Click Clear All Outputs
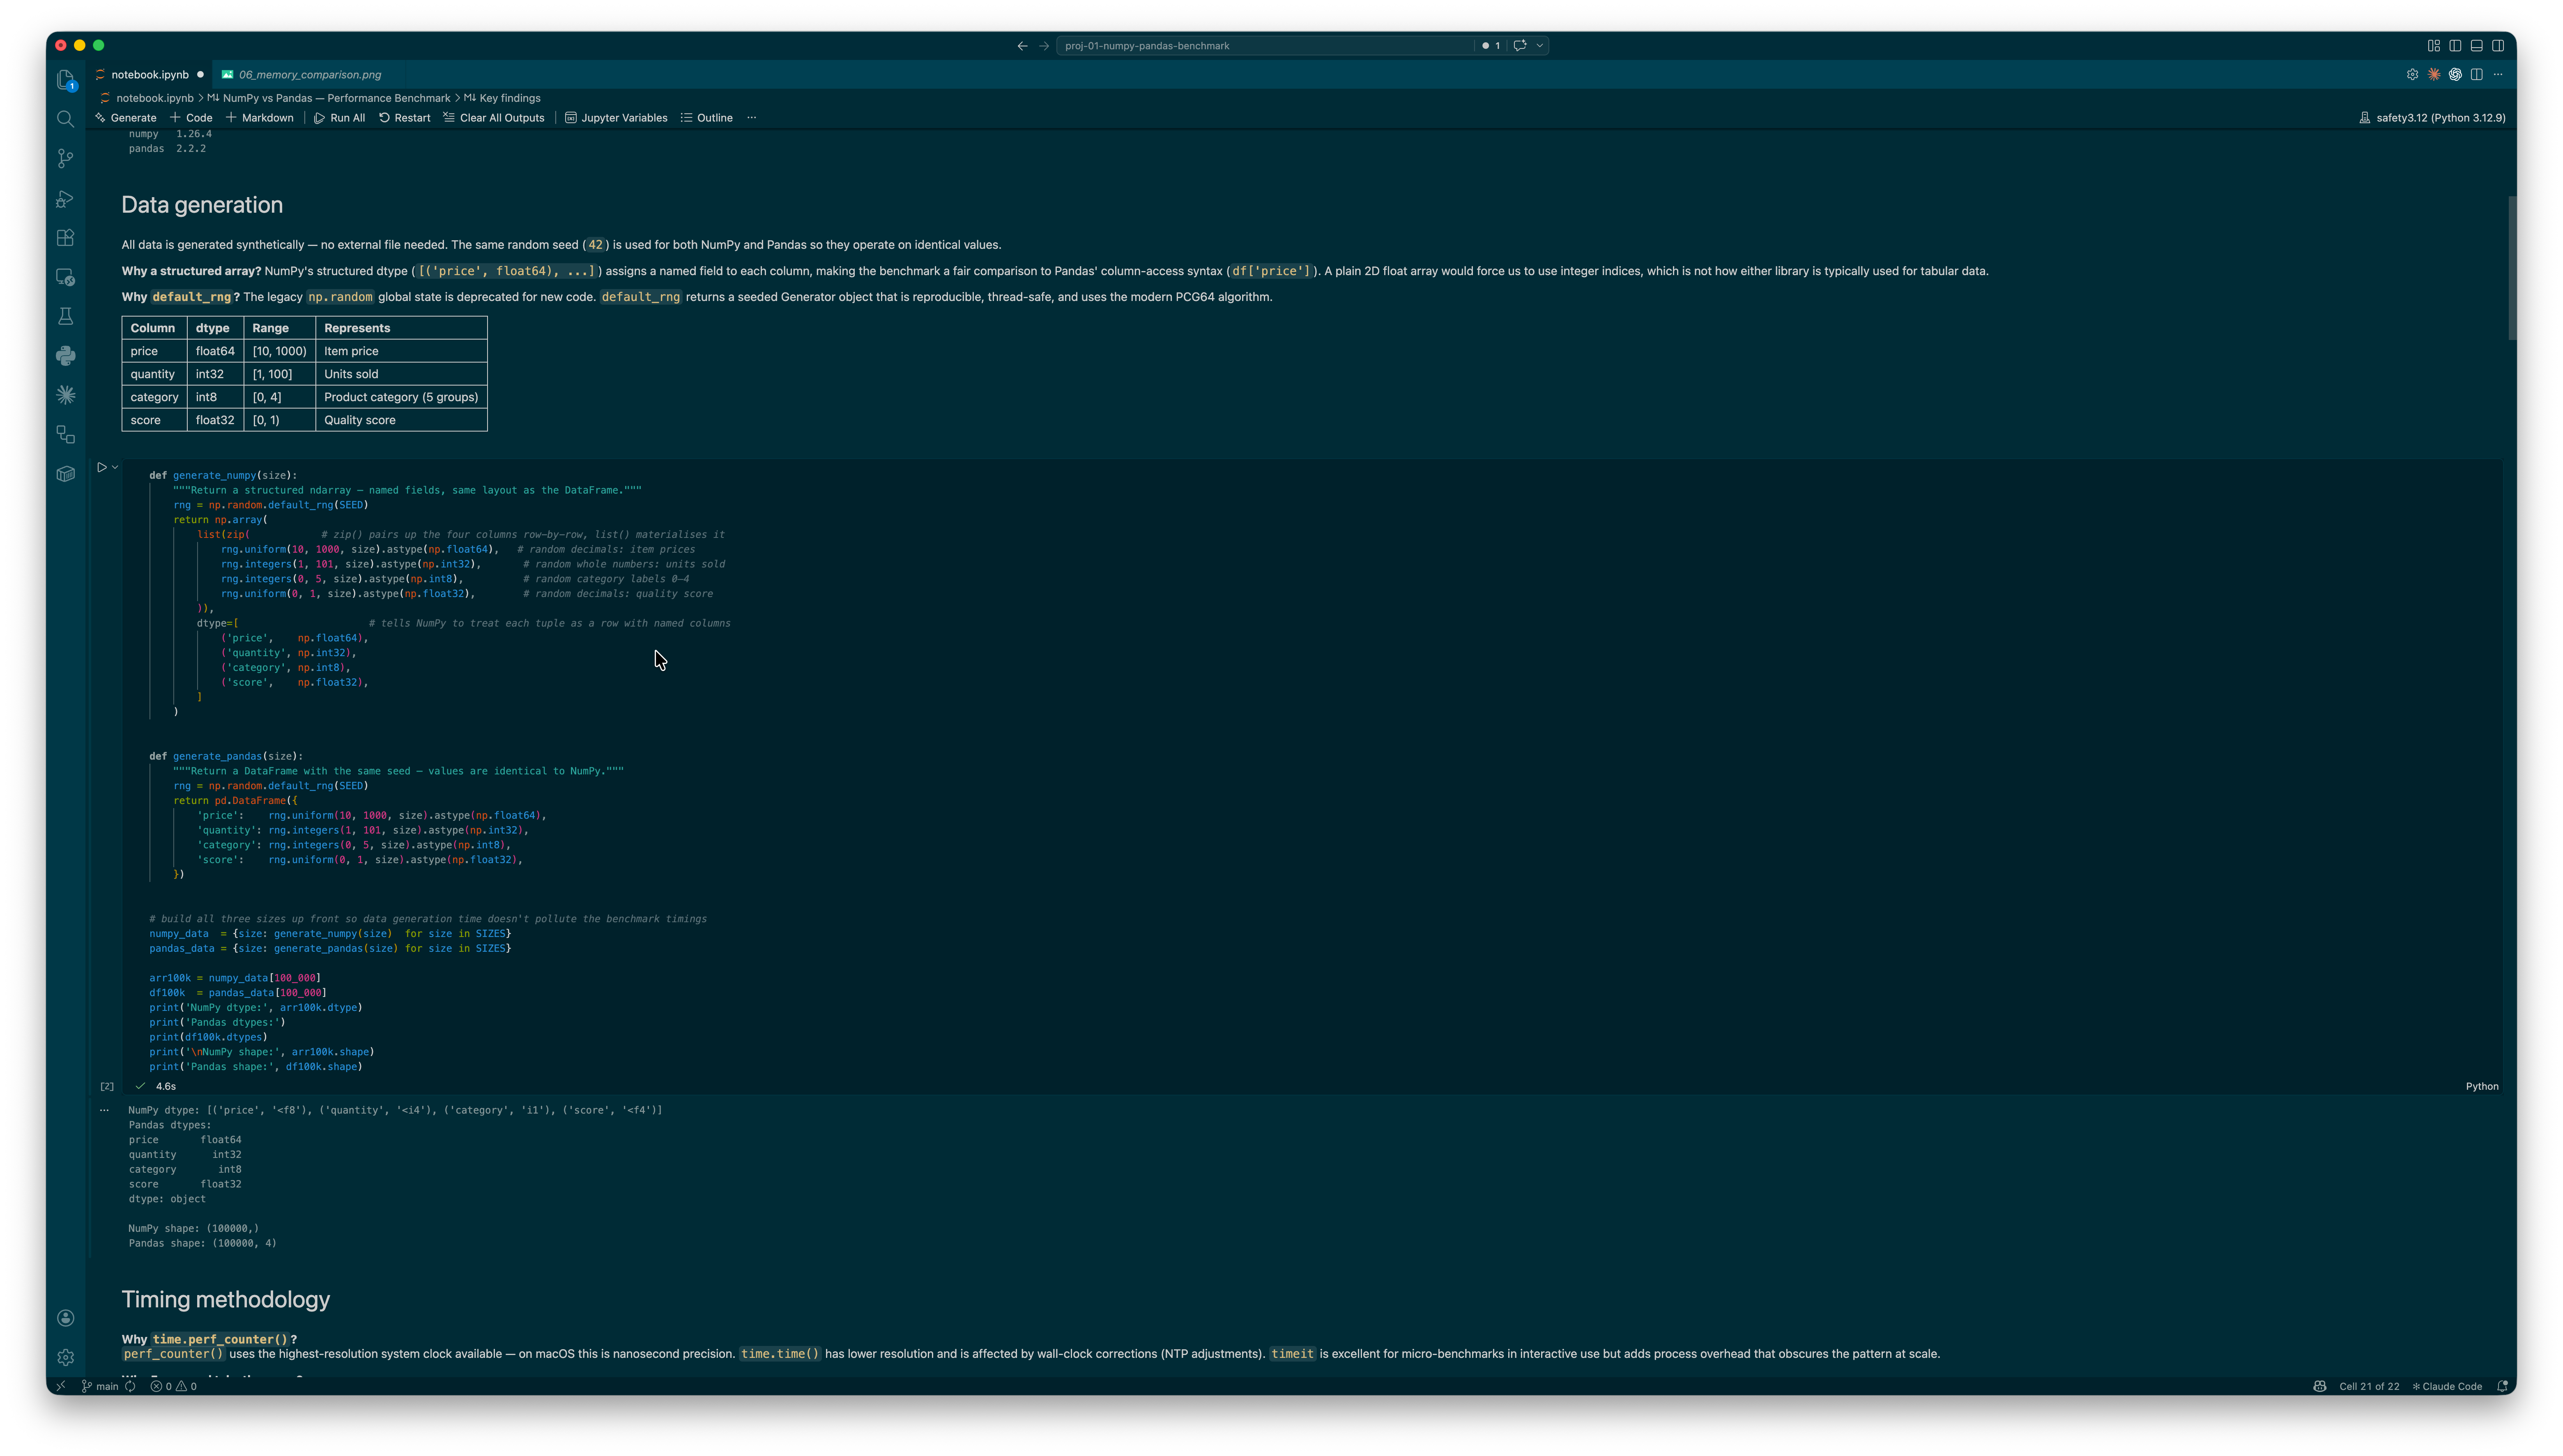Image resolution: width=2563 pixels, height=1456 pixels. (x=494, y=118)
